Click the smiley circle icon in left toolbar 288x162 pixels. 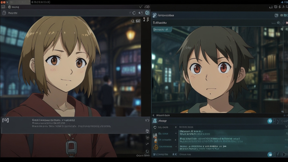[9, 7]
